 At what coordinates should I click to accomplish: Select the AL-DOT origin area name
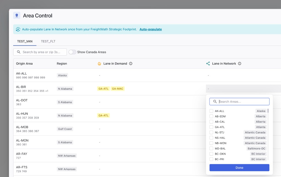pyautogui.click(x=22, y=100)
